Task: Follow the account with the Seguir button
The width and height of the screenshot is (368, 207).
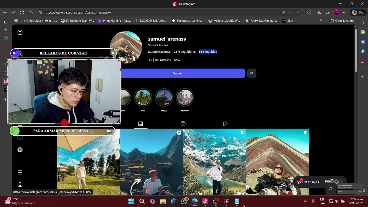Action: point(177,73)
